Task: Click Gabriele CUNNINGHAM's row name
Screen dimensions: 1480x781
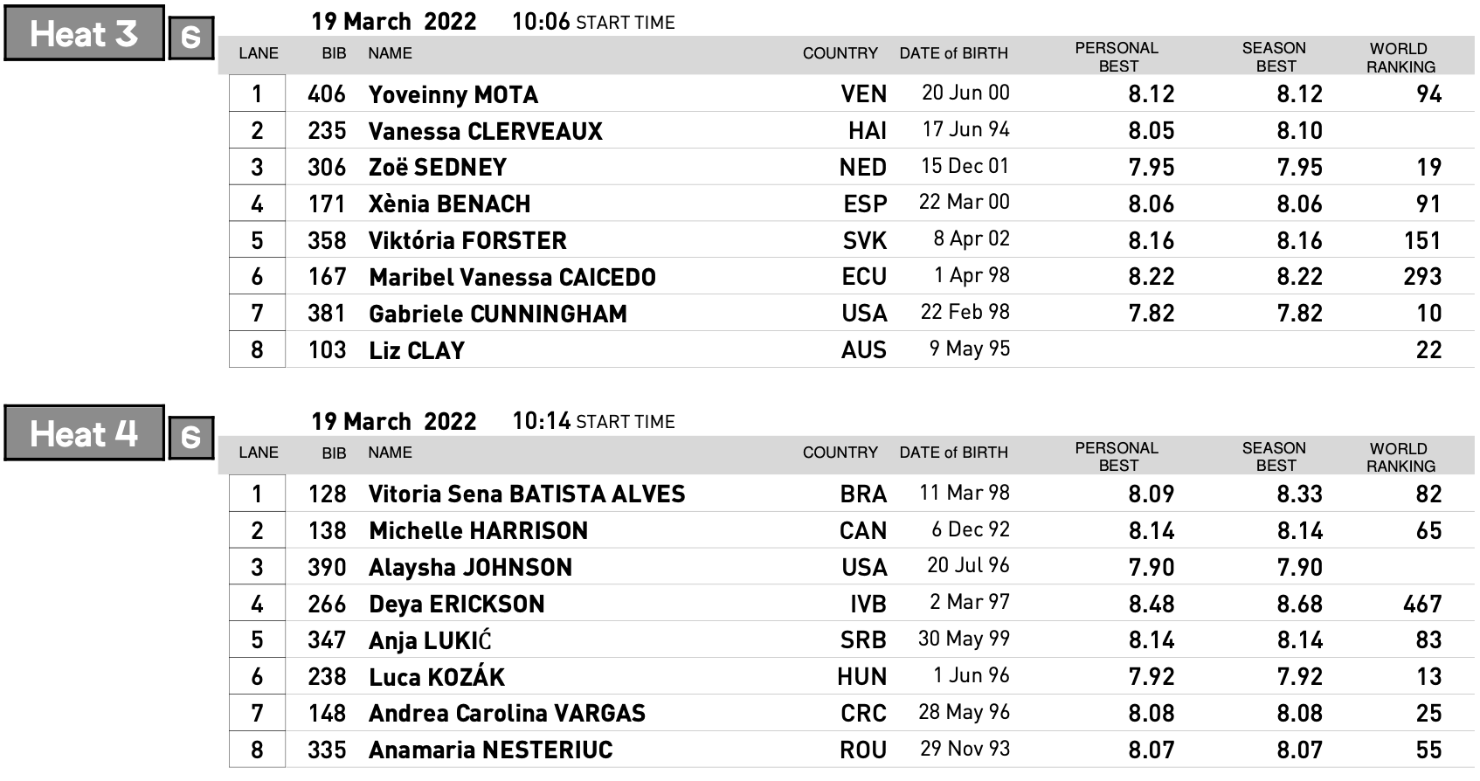Action: coord(497,314)
